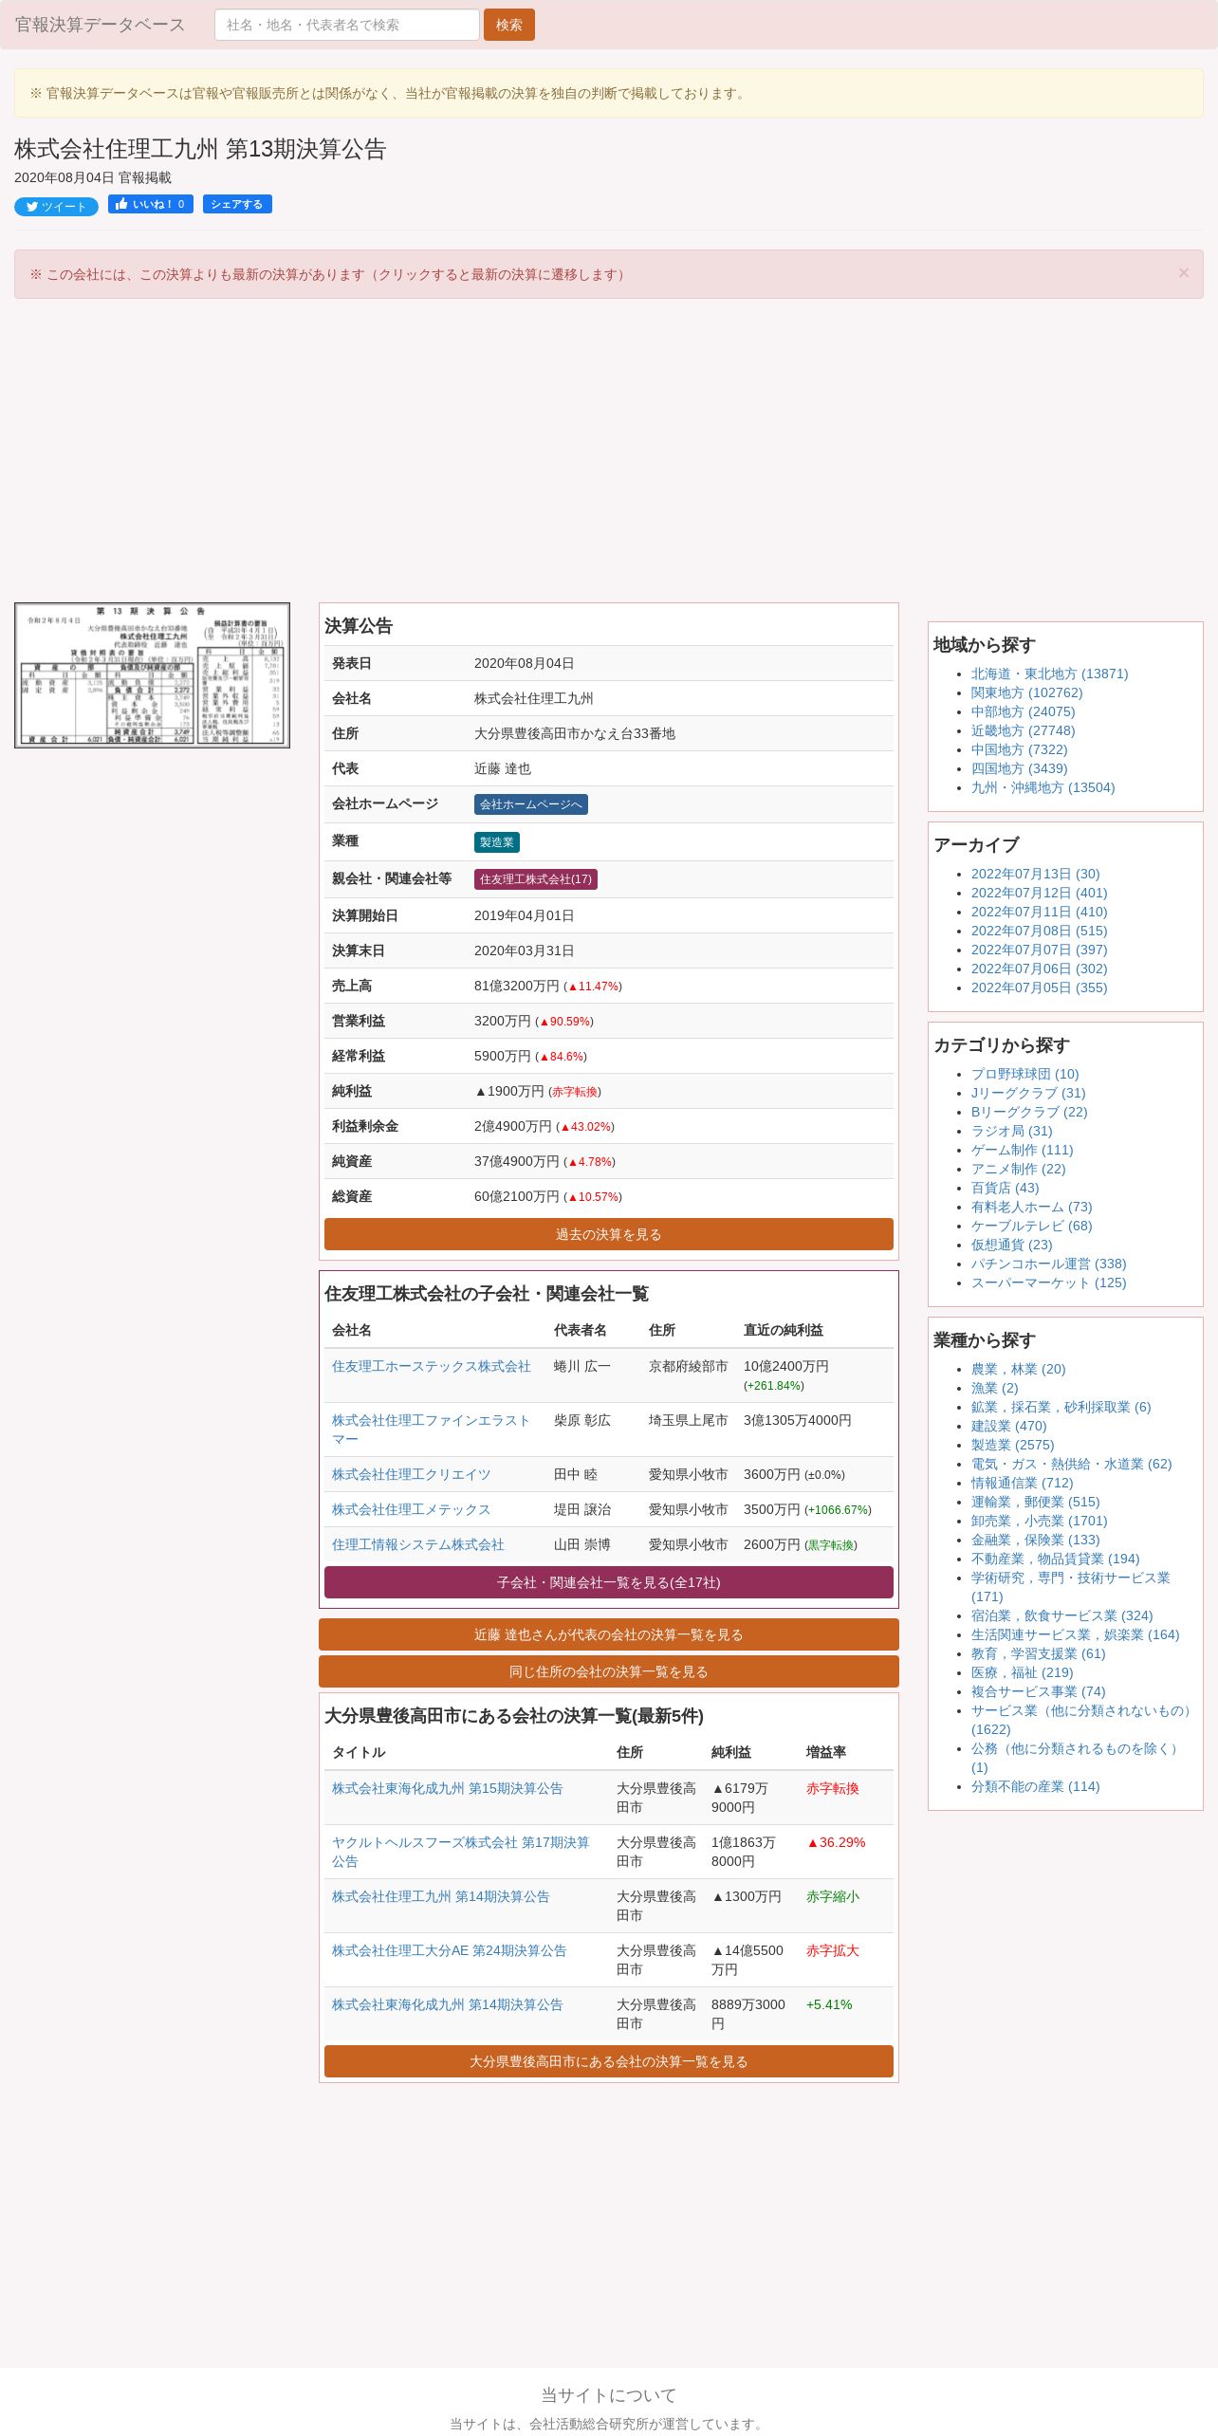Select パチンコホール運営 category

click(x=1048, y=1264)
